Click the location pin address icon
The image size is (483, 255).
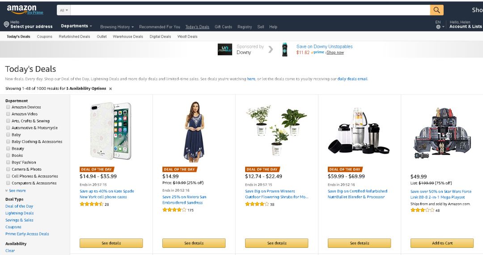[6, 24]
